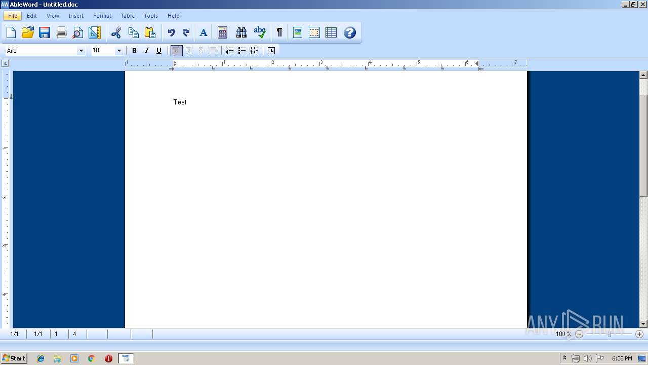Open the Tools menu
This screenshot has width=648, height=365.
coord(151,16)
